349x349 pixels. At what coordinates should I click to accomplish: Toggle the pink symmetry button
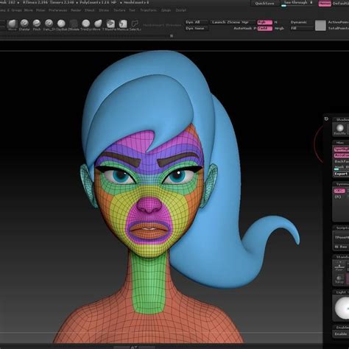tap(339, 191)
